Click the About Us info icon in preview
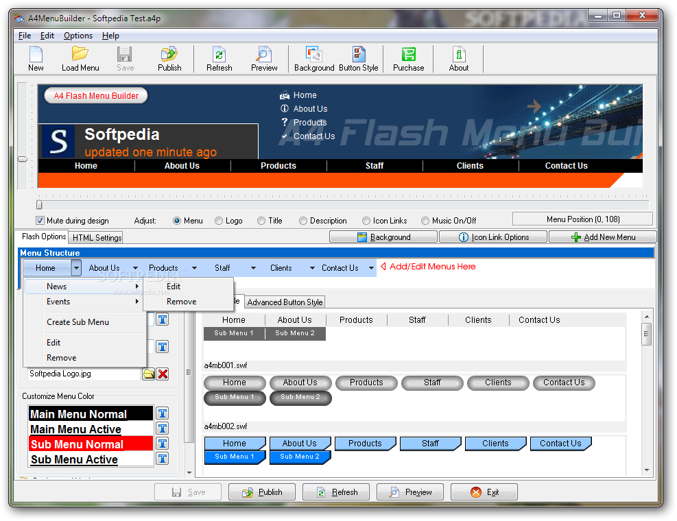Image resolution: width=677 pixels, height=521 pixels. click(285, 109)
